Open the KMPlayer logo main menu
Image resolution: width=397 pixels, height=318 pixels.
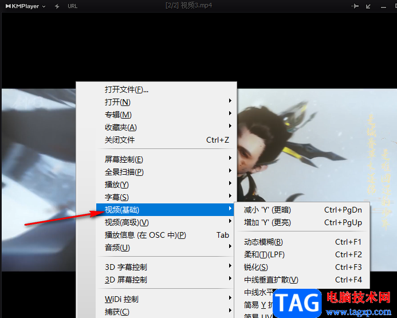(x=25, y=6)
